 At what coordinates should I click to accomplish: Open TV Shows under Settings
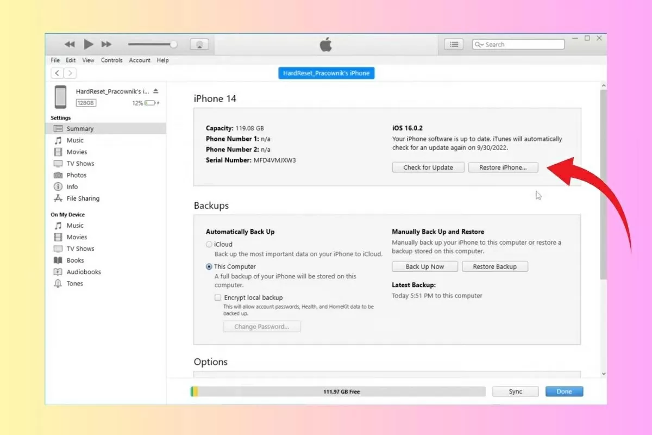[80, 163]
